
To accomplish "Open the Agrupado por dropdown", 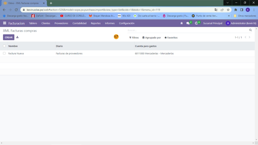I will [x=151, y=38].
